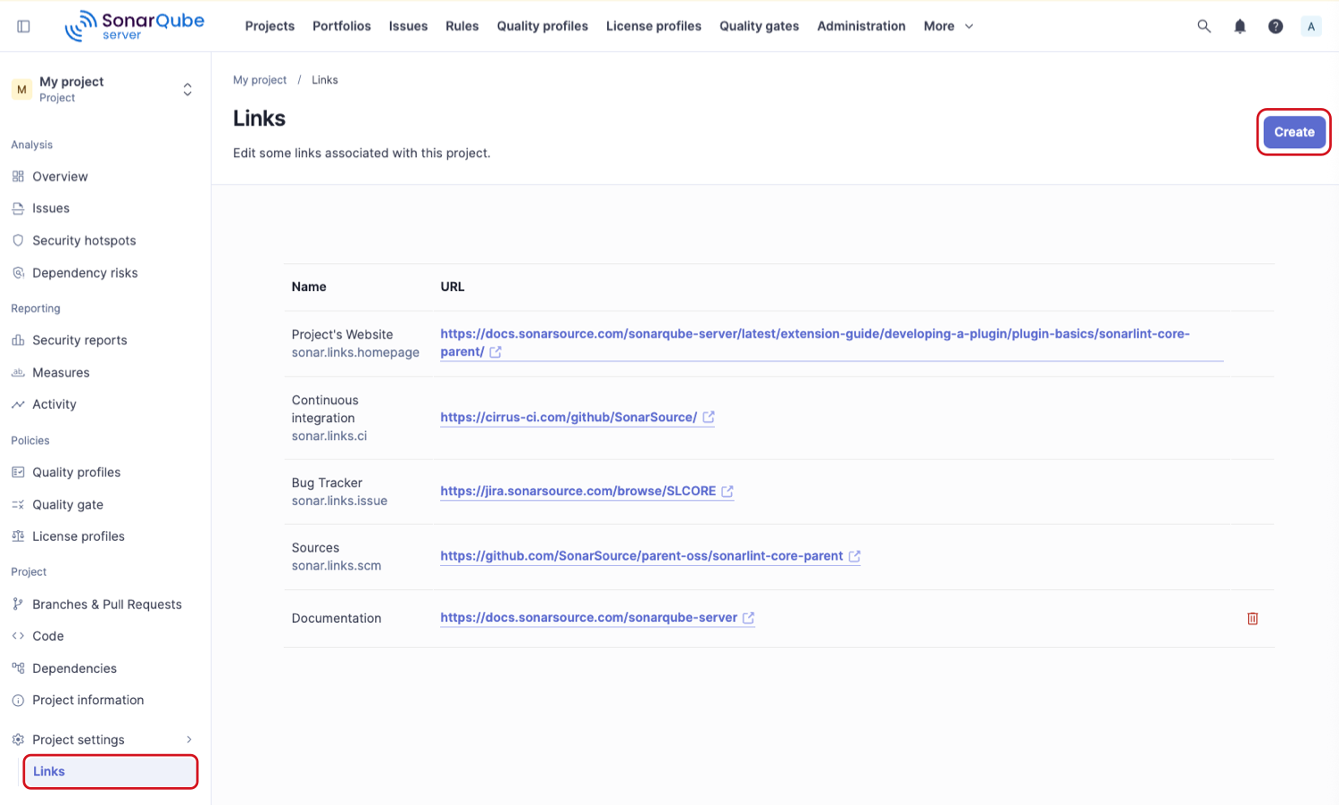Open Code in the sidebar
This screenshot has height=805, width=1339.
point(48,636)
